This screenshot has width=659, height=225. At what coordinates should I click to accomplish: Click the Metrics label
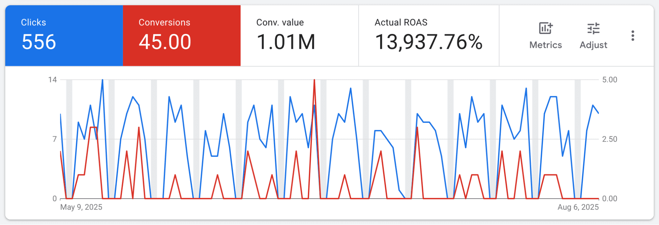point(546,45)
